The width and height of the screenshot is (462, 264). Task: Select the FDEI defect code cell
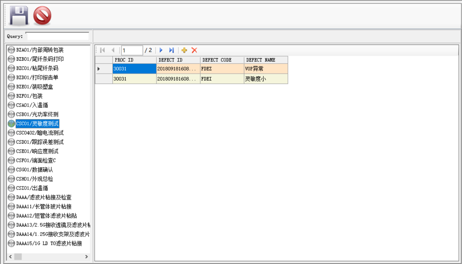point(222,79)
